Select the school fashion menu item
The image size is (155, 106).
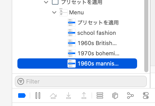point(96,33)
